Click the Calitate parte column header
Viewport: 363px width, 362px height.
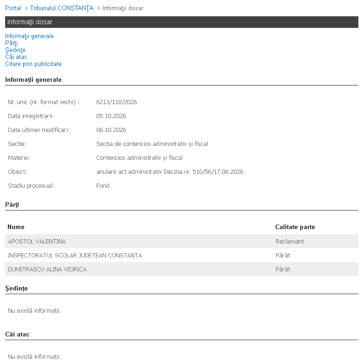click(295, 227)
